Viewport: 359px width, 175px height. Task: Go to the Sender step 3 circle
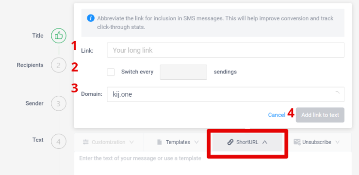(59, 103)
